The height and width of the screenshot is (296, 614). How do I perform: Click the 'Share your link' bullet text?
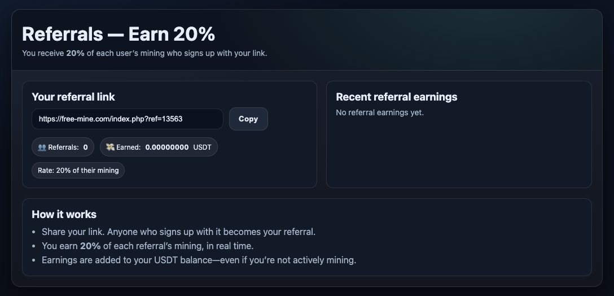178,232
